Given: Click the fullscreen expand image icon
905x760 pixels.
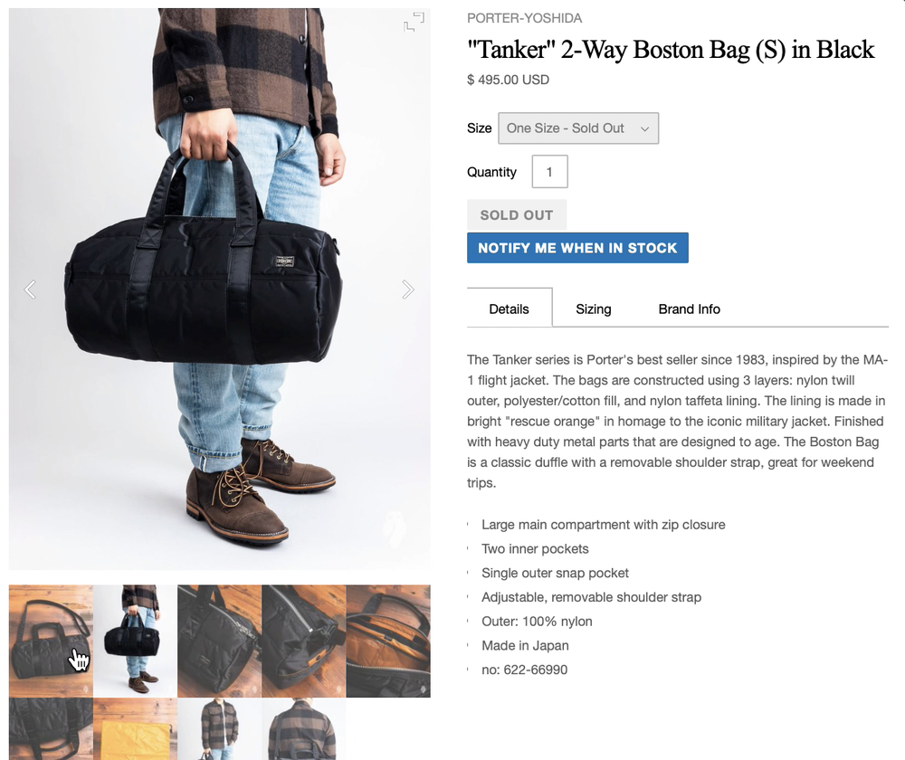Looking at the screenshot, I should point(414,22).
